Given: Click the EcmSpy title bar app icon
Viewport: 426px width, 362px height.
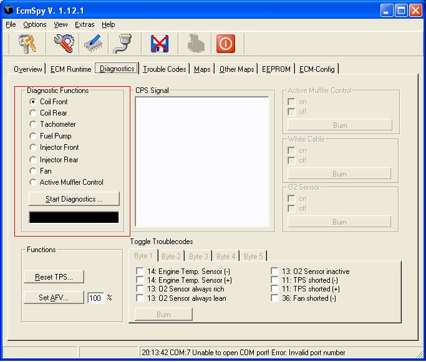Looking at the screenshot, I should click(9, 11).
